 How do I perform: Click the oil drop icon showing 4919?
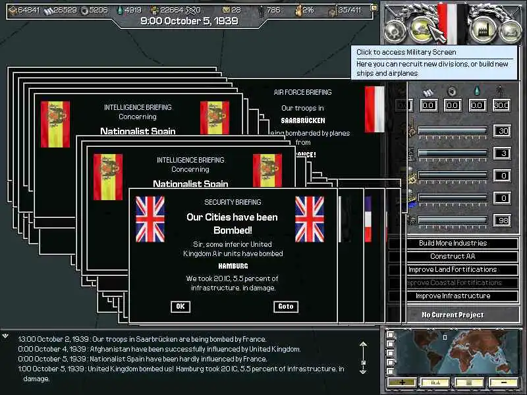tap(120, 11)
